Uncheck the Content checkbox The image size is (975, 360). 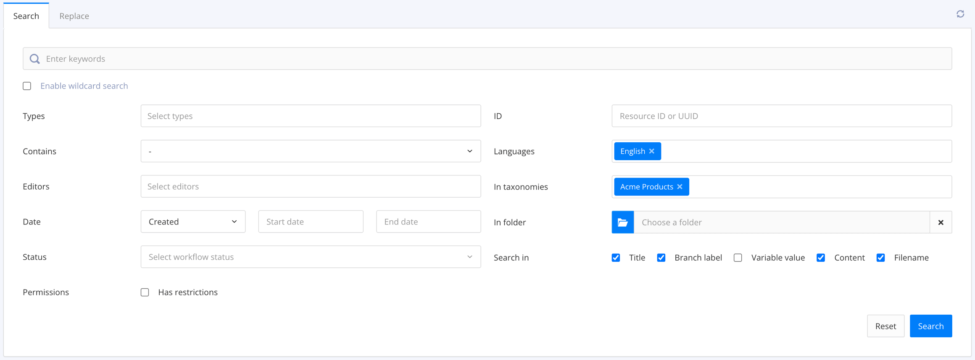pyautogui.click(x=821, y=258)
